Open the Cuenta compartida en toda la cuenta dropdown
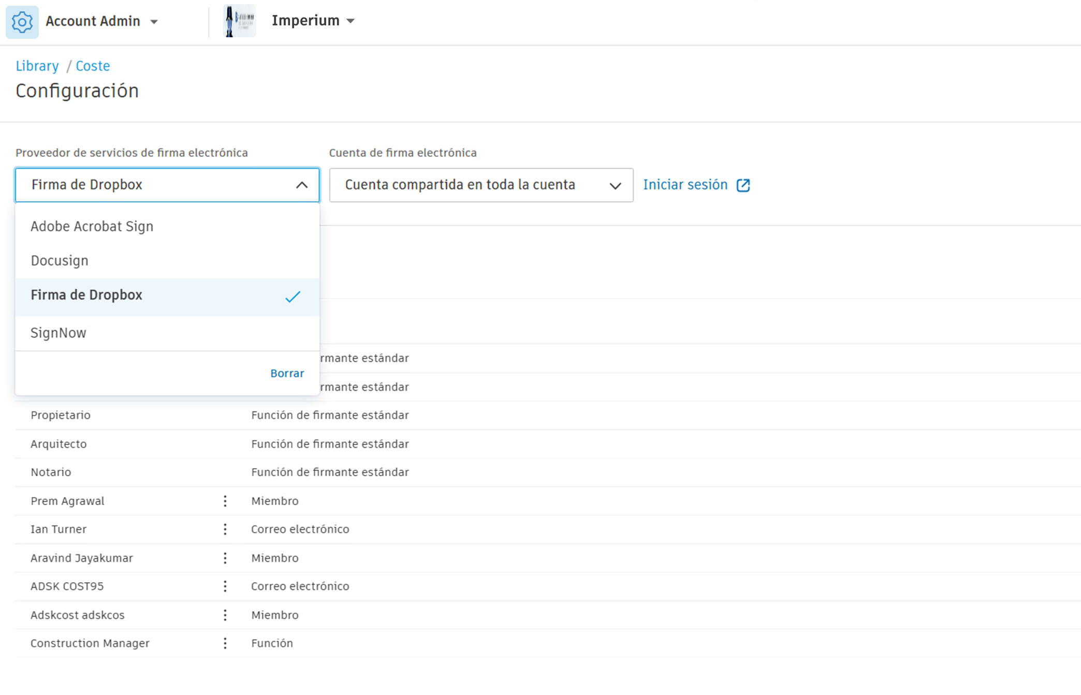Screen dimensions: 1081x695 [x=480, y=185]
